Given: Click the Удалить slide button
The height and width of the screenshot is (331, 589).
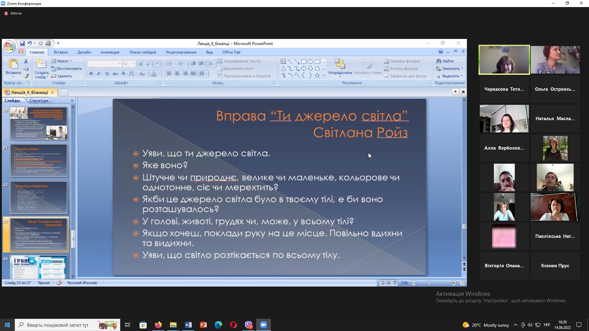Looking at the screenshot, I should point(62,76).
